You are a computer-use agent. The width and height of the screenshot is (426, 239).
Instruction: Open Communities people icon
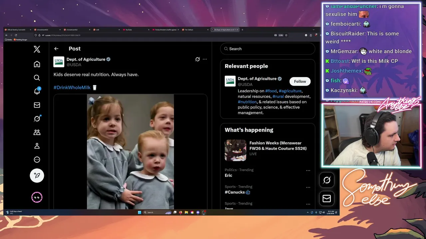click(37, 132)
